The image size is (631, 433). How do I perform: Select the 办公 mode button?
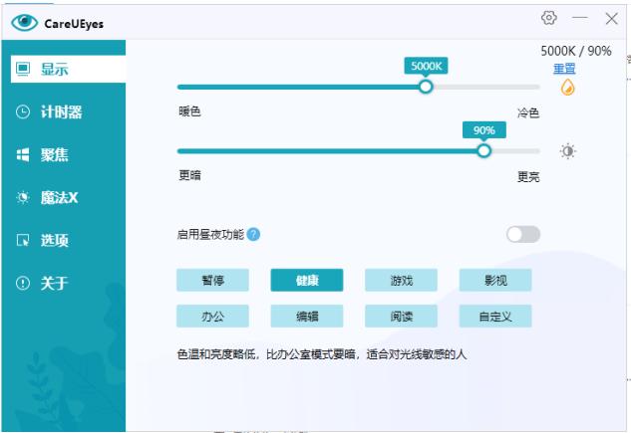click(x=212, y=317)
